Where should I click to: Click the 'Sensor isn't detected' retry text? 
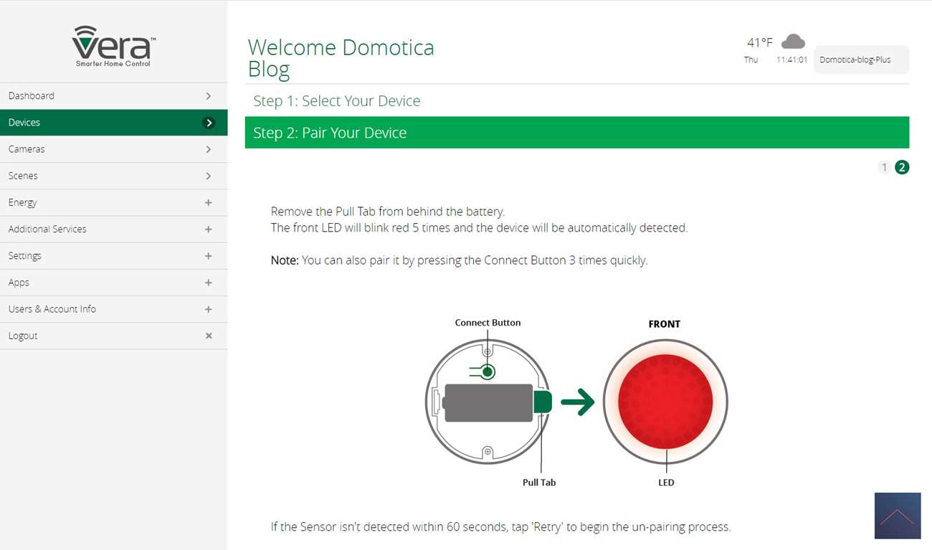500,527
